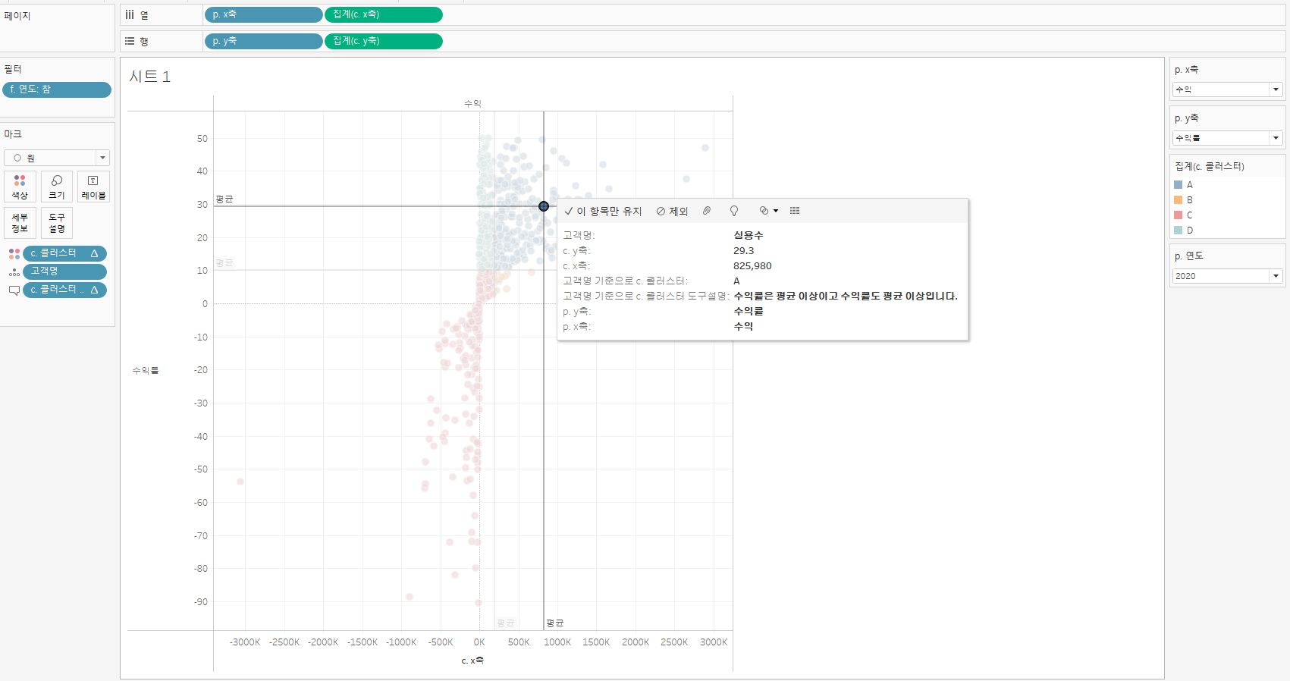Select first c. 클러스터 pill on Marks card
Viewport: 1290px width, 681px height.
64,253
